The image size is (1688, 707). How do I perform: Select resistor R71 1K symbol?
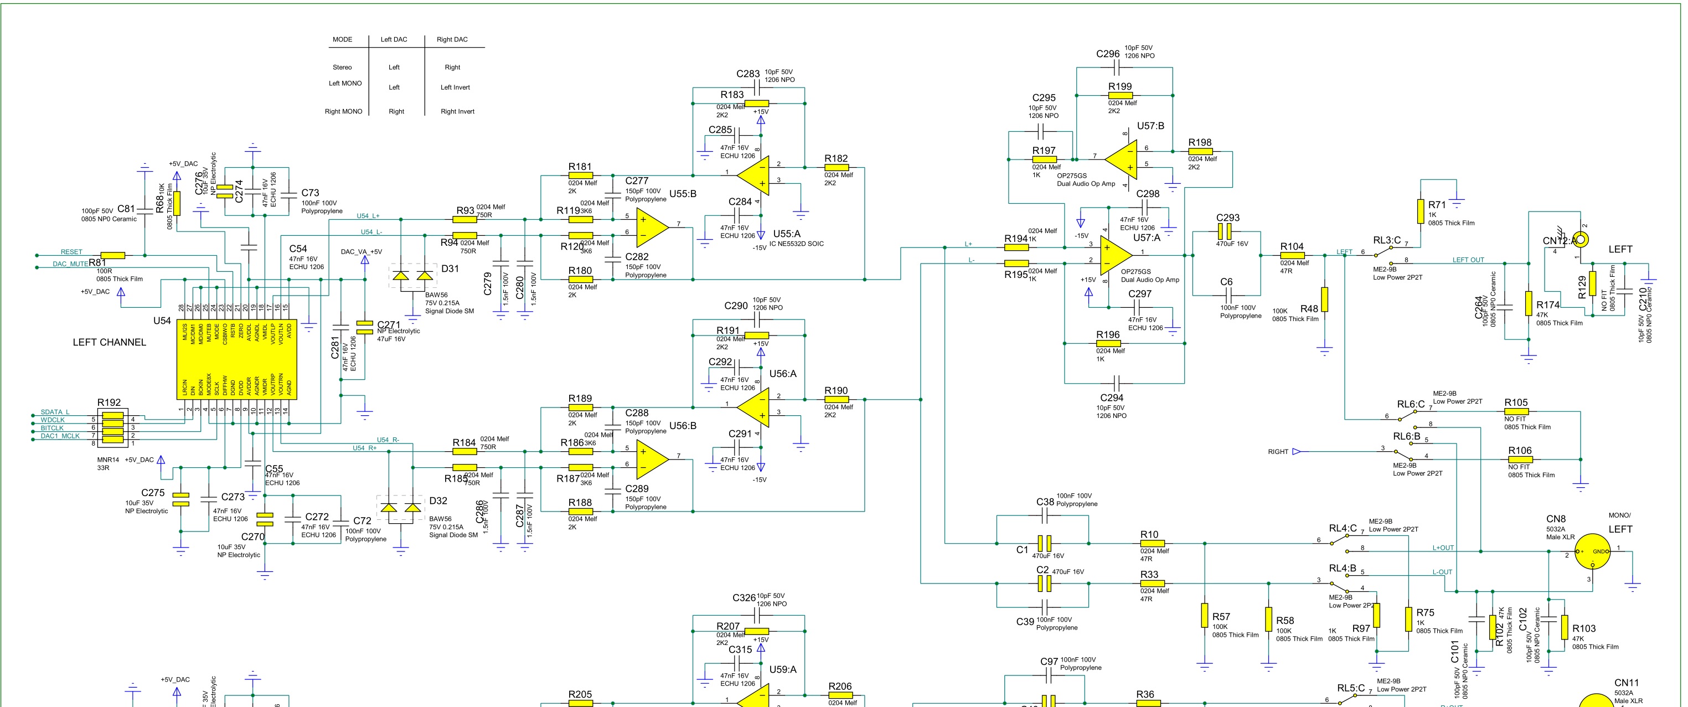pyautogui.click(x=1421, y=211)
